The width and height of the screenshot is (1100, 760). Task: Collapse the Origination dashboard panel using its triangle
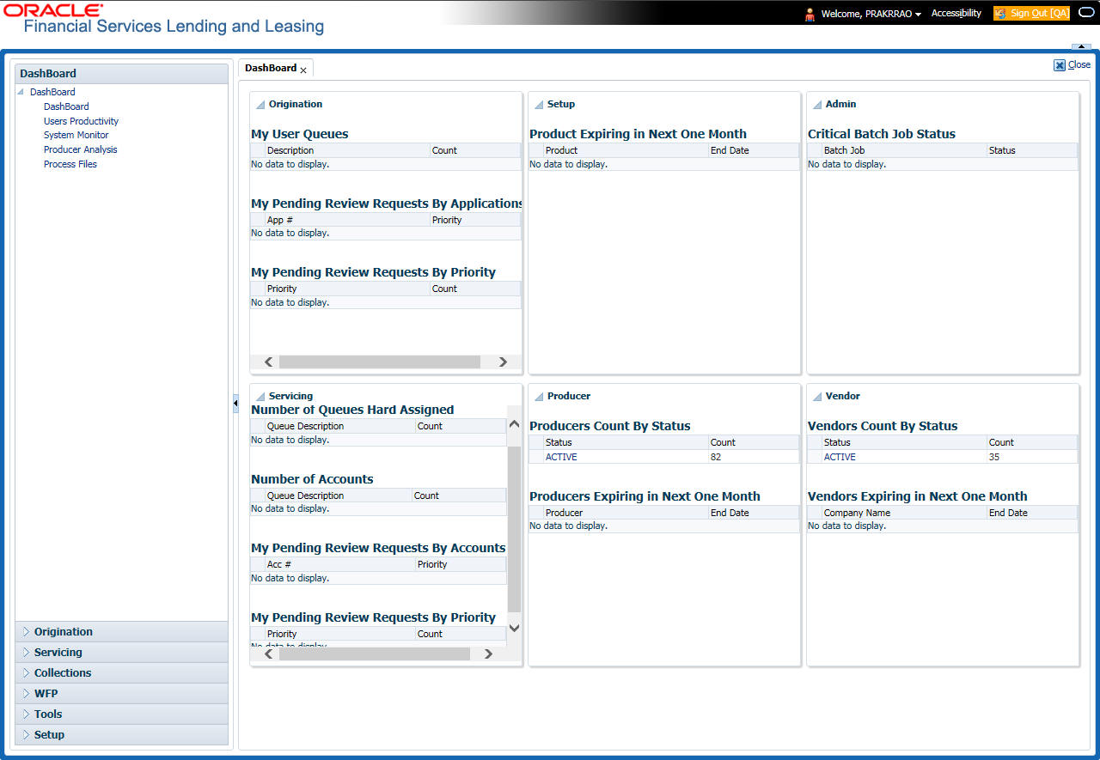point(260,105)
